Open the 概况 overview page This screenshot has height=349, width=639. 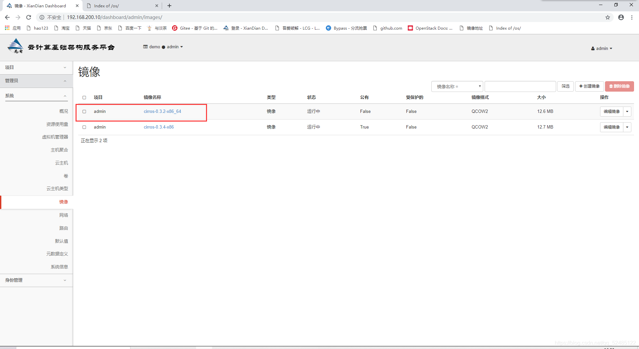[x=64, y=111]
